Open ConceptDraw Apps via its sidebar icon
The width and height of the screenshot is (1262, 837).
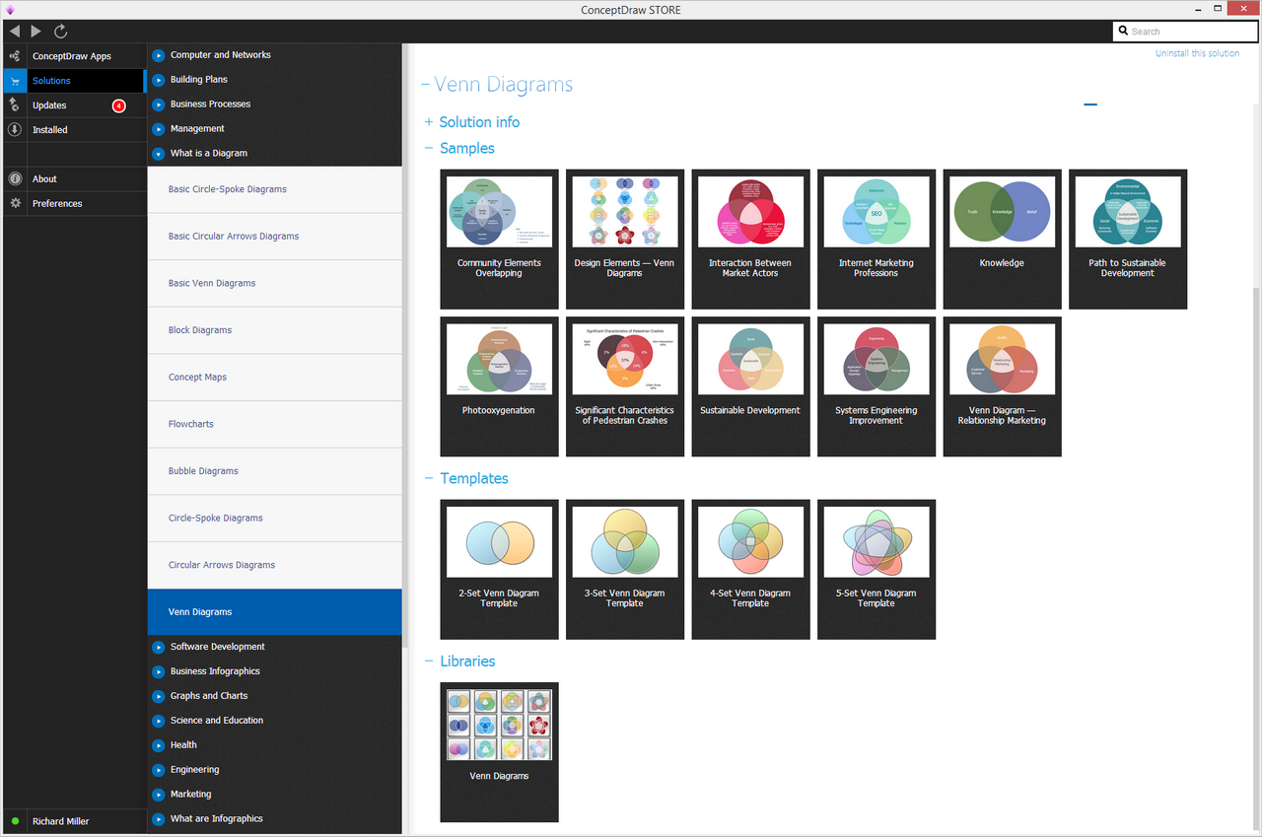(x=15, y=56)
